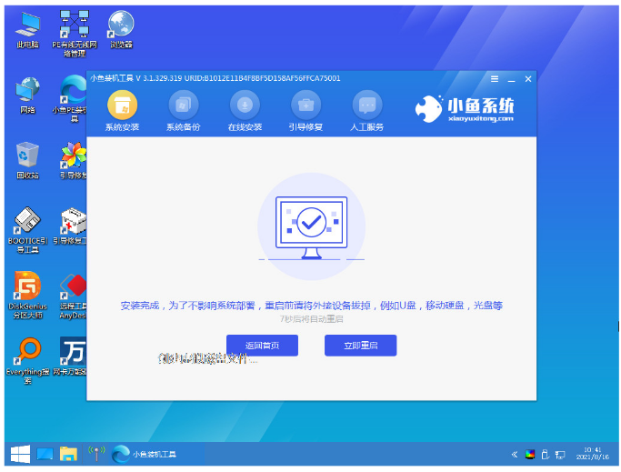Click the network tray icon
This screenshot has height=472, width=621.
click(560, 455)
